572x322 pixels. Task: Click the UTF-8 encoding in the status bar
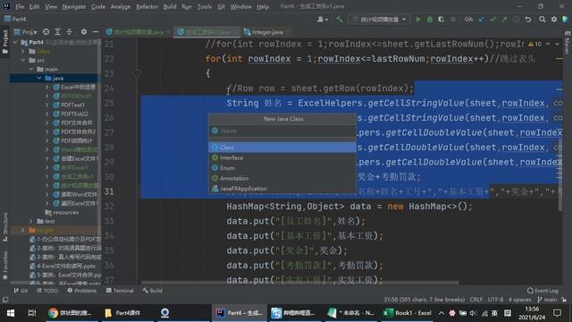(495, 300)
